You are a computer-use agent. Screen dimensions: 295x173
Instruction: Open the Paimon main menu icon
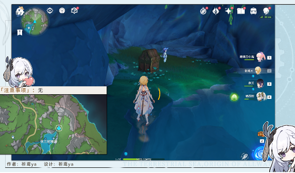pos(20,11)
